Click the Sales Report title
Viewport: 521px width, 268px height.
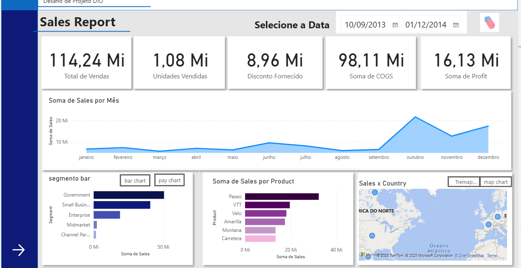pos(78,22)
